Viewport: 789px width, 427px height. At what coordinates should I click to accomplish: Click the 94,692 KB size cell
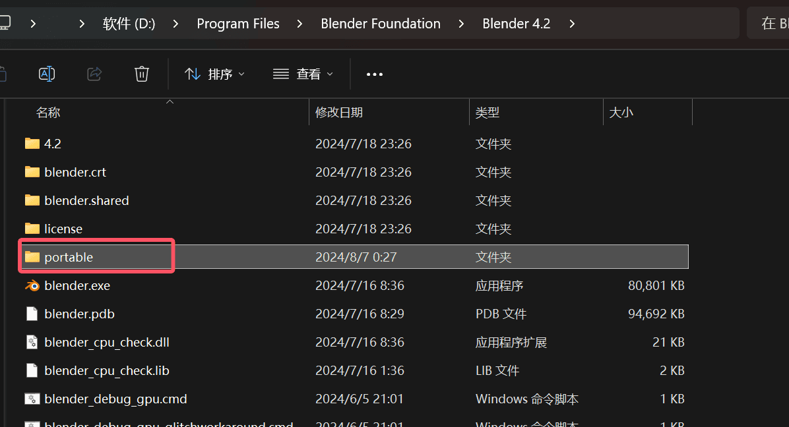click(656, 314)
